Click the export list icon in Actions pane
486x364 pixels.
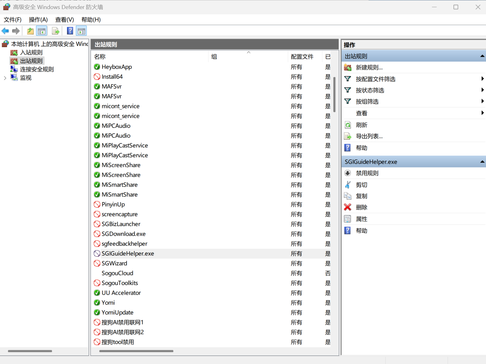[348, 136]
